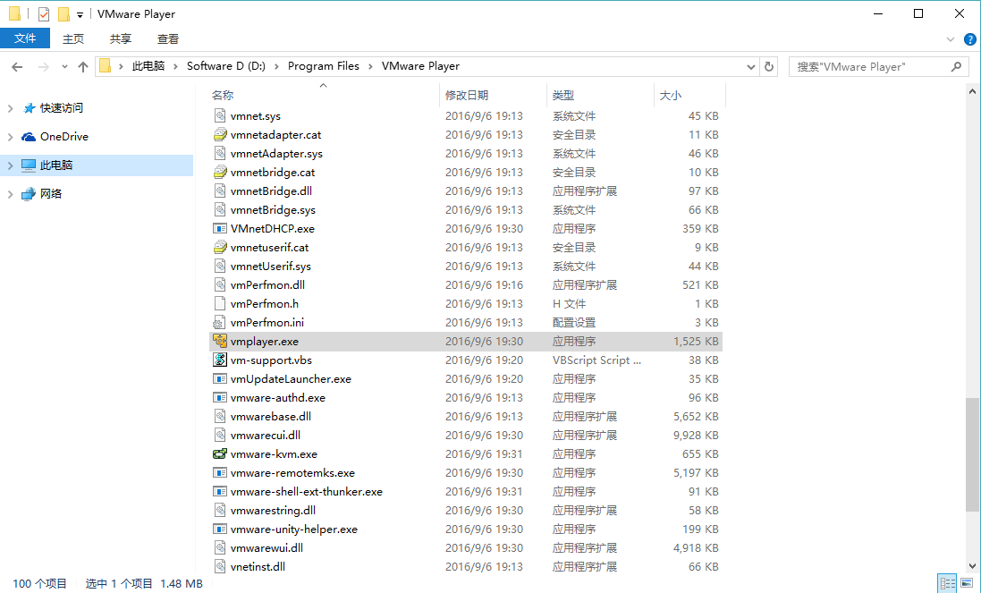Open recent locations dropdown arrow
Screen dimensions: 981x593
click(x=64, y=66)
